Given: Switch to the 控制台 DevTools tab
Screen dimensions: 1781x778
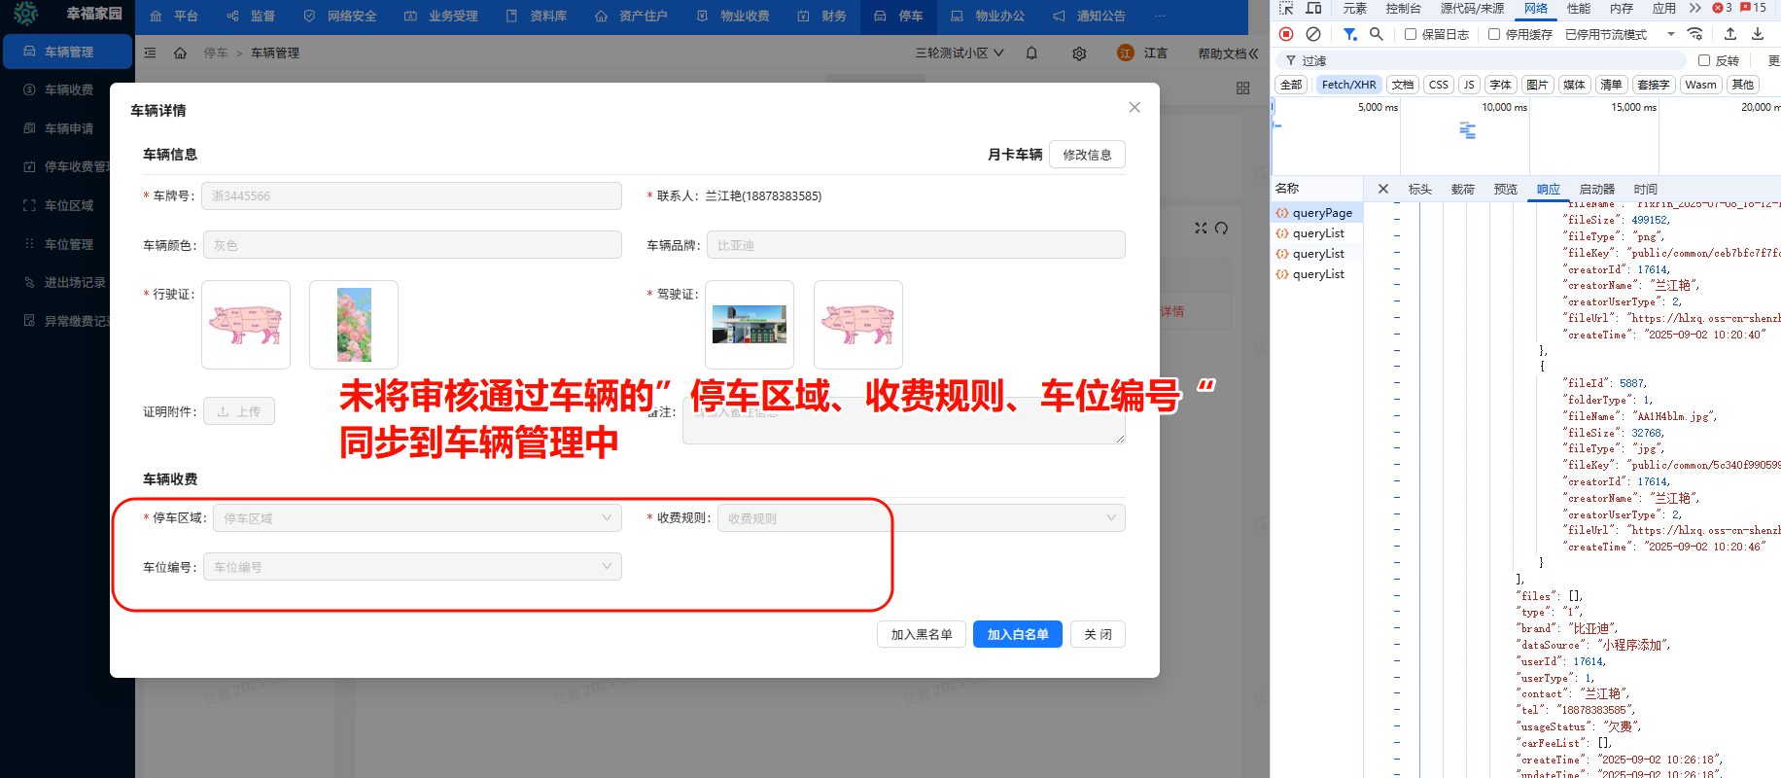Looking at the screenshot, I should (1403, 9).
